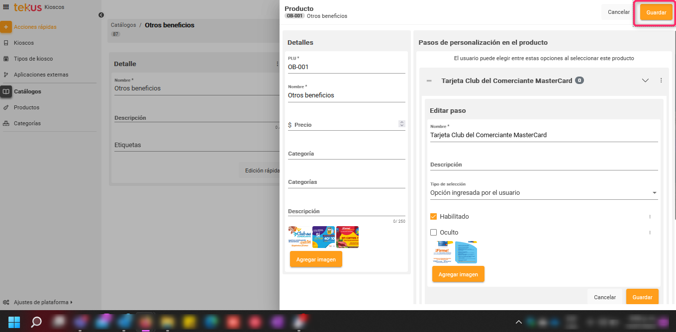Open the Tipo de selección dropdown
Viewport: 676px width, 332px height.
pos(544,193)
